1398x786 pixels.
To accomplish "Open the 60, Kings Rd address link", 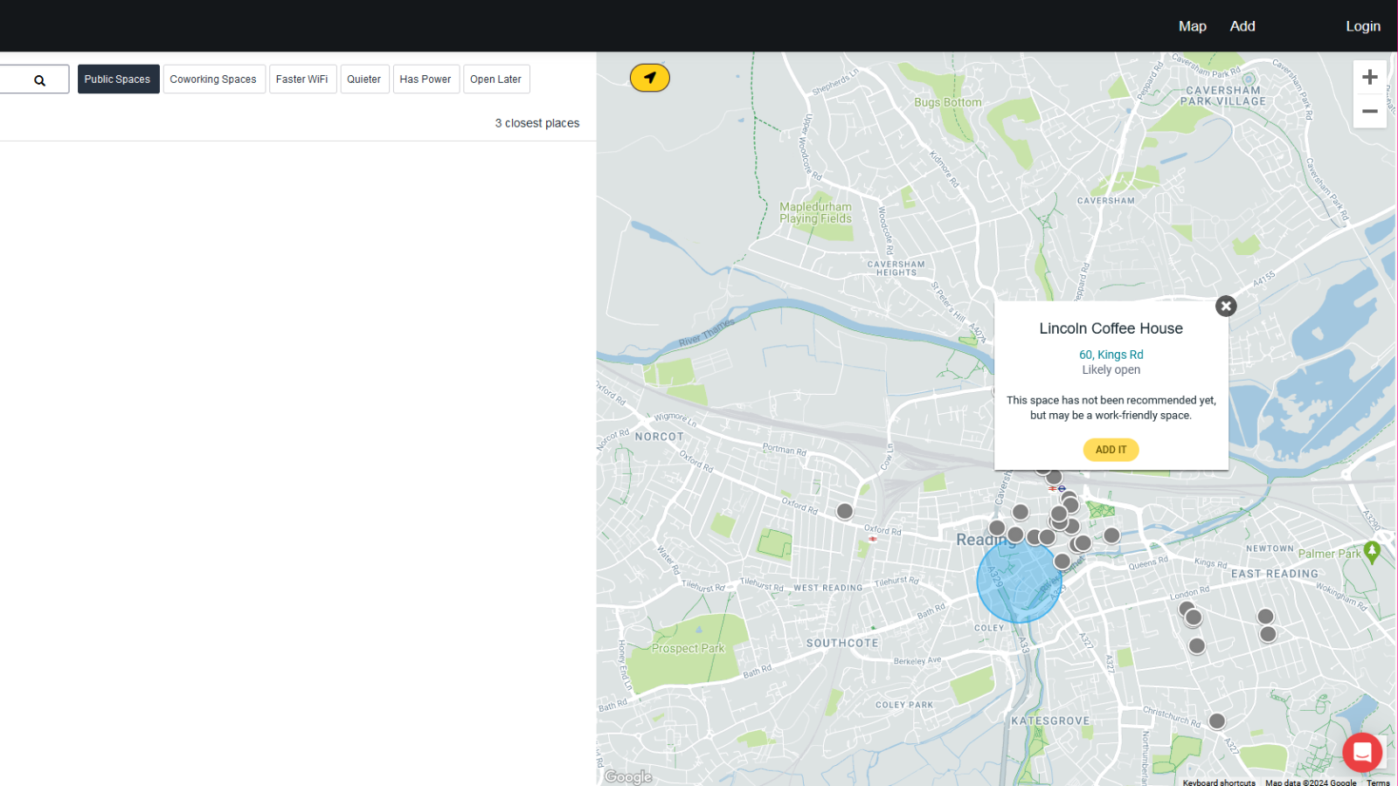I will click(x=1111, y=355).
